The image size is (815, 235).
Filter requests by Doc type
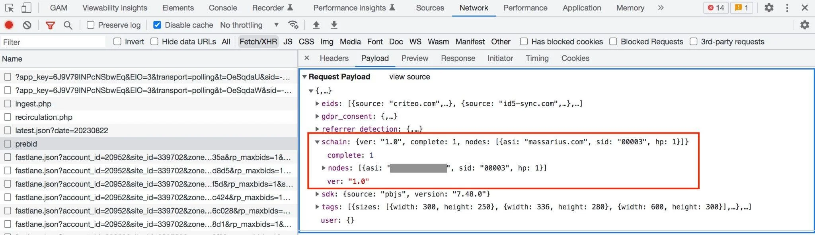click(x=396, y=41)
